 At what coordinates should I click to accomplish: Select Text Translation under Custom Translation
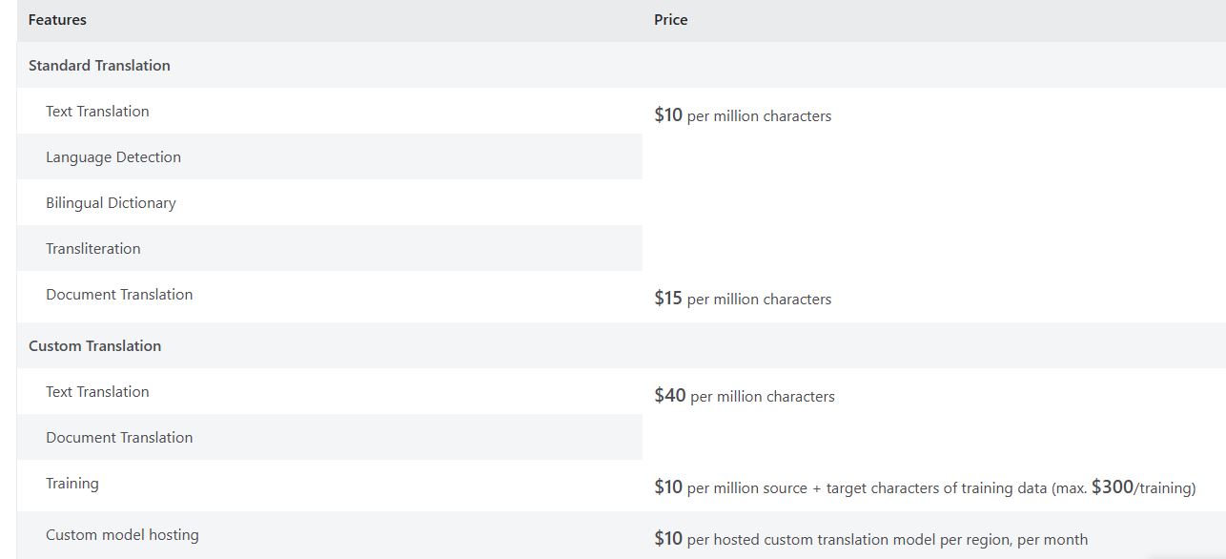(x=97, y=392)
